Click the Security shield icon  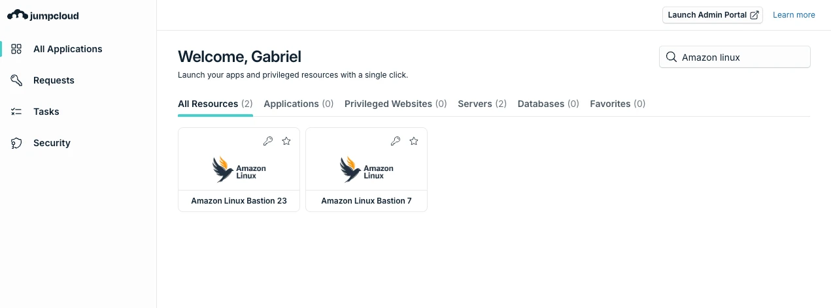[17, 143]
